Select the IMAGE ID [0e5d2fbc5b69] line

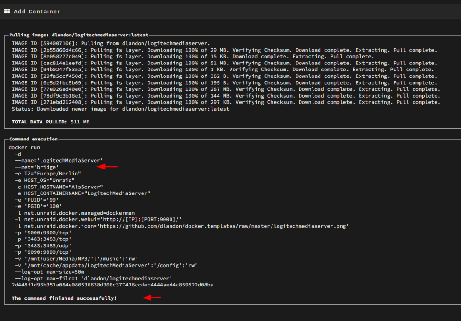pyautogui.click(x=225, y=83)
